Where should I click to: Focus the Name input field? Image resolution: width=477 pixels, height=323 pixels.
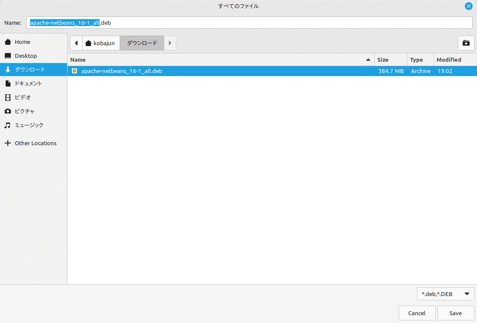(249, 23)
